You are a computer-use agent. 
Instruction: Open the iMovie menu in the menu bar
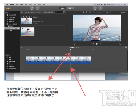[12, 4]
